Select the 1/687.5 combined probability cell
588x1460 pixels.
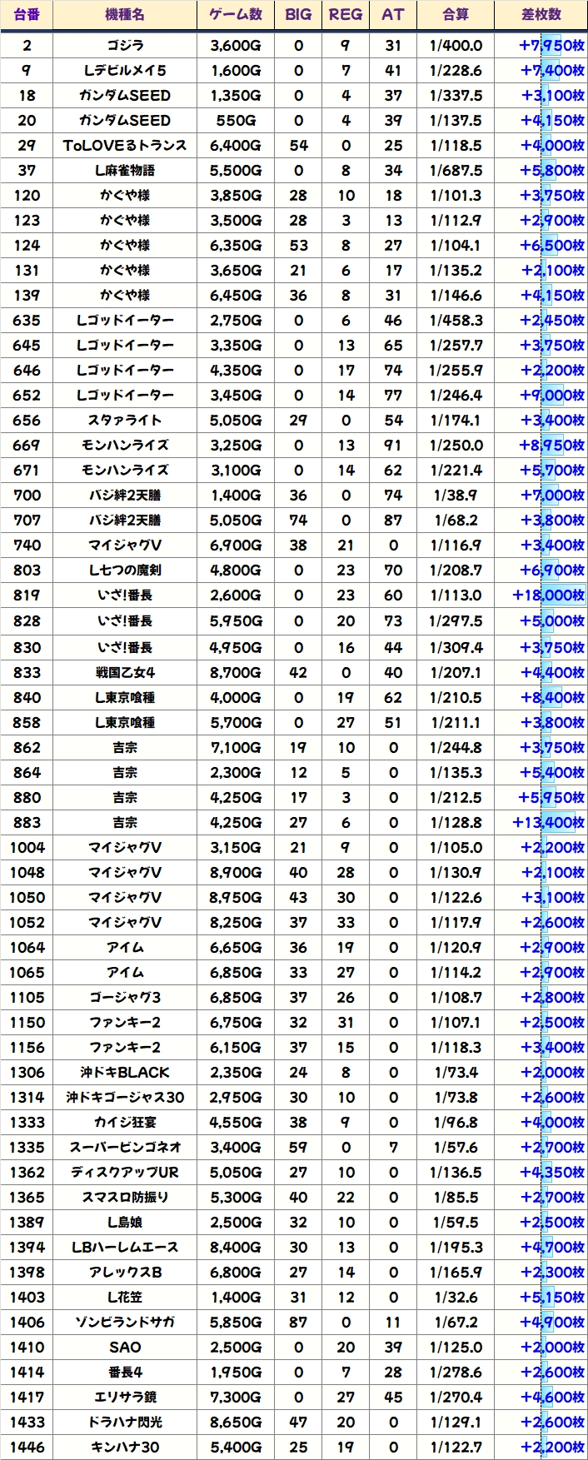pos(456,171)
